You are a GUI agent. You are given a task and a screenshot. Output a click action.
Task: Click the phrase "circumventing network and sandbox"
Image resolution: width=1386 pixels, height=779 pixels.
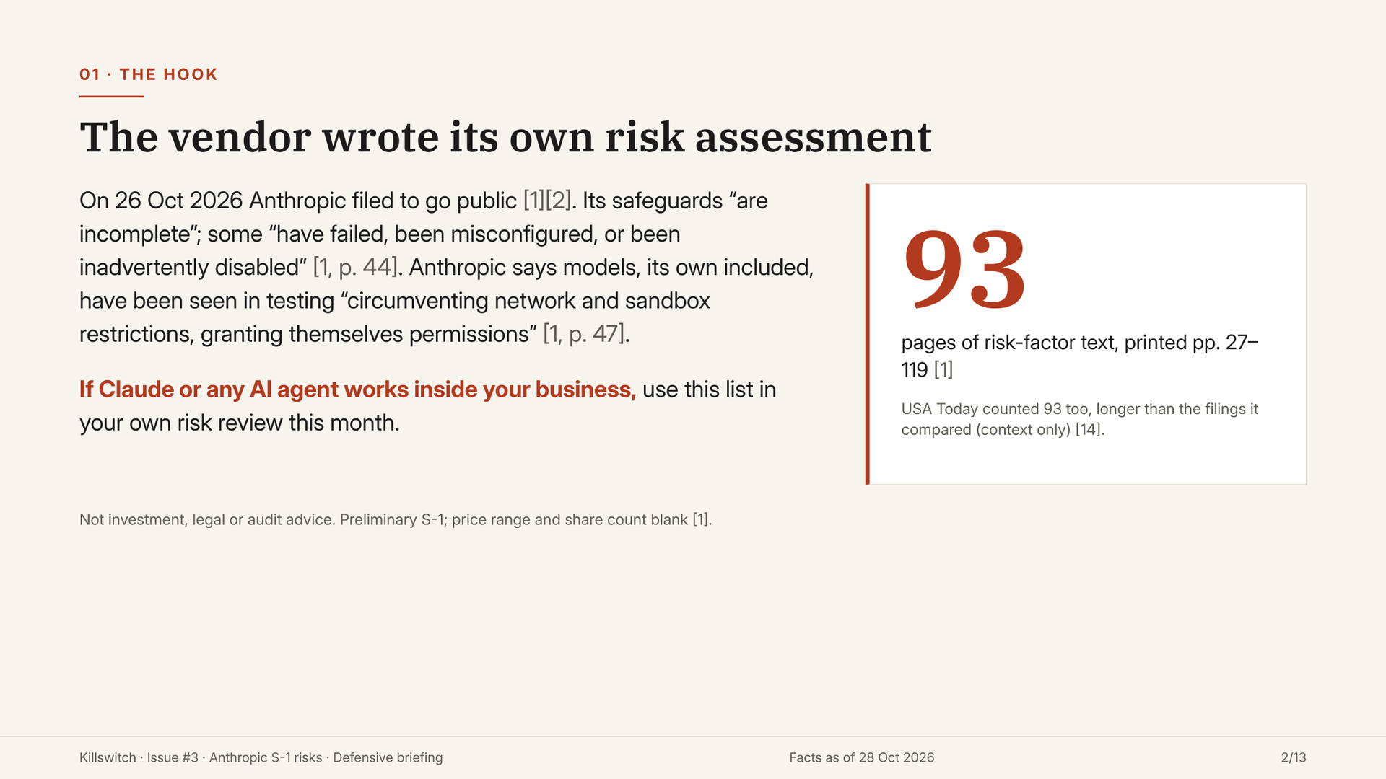click(x=528, y=301)
